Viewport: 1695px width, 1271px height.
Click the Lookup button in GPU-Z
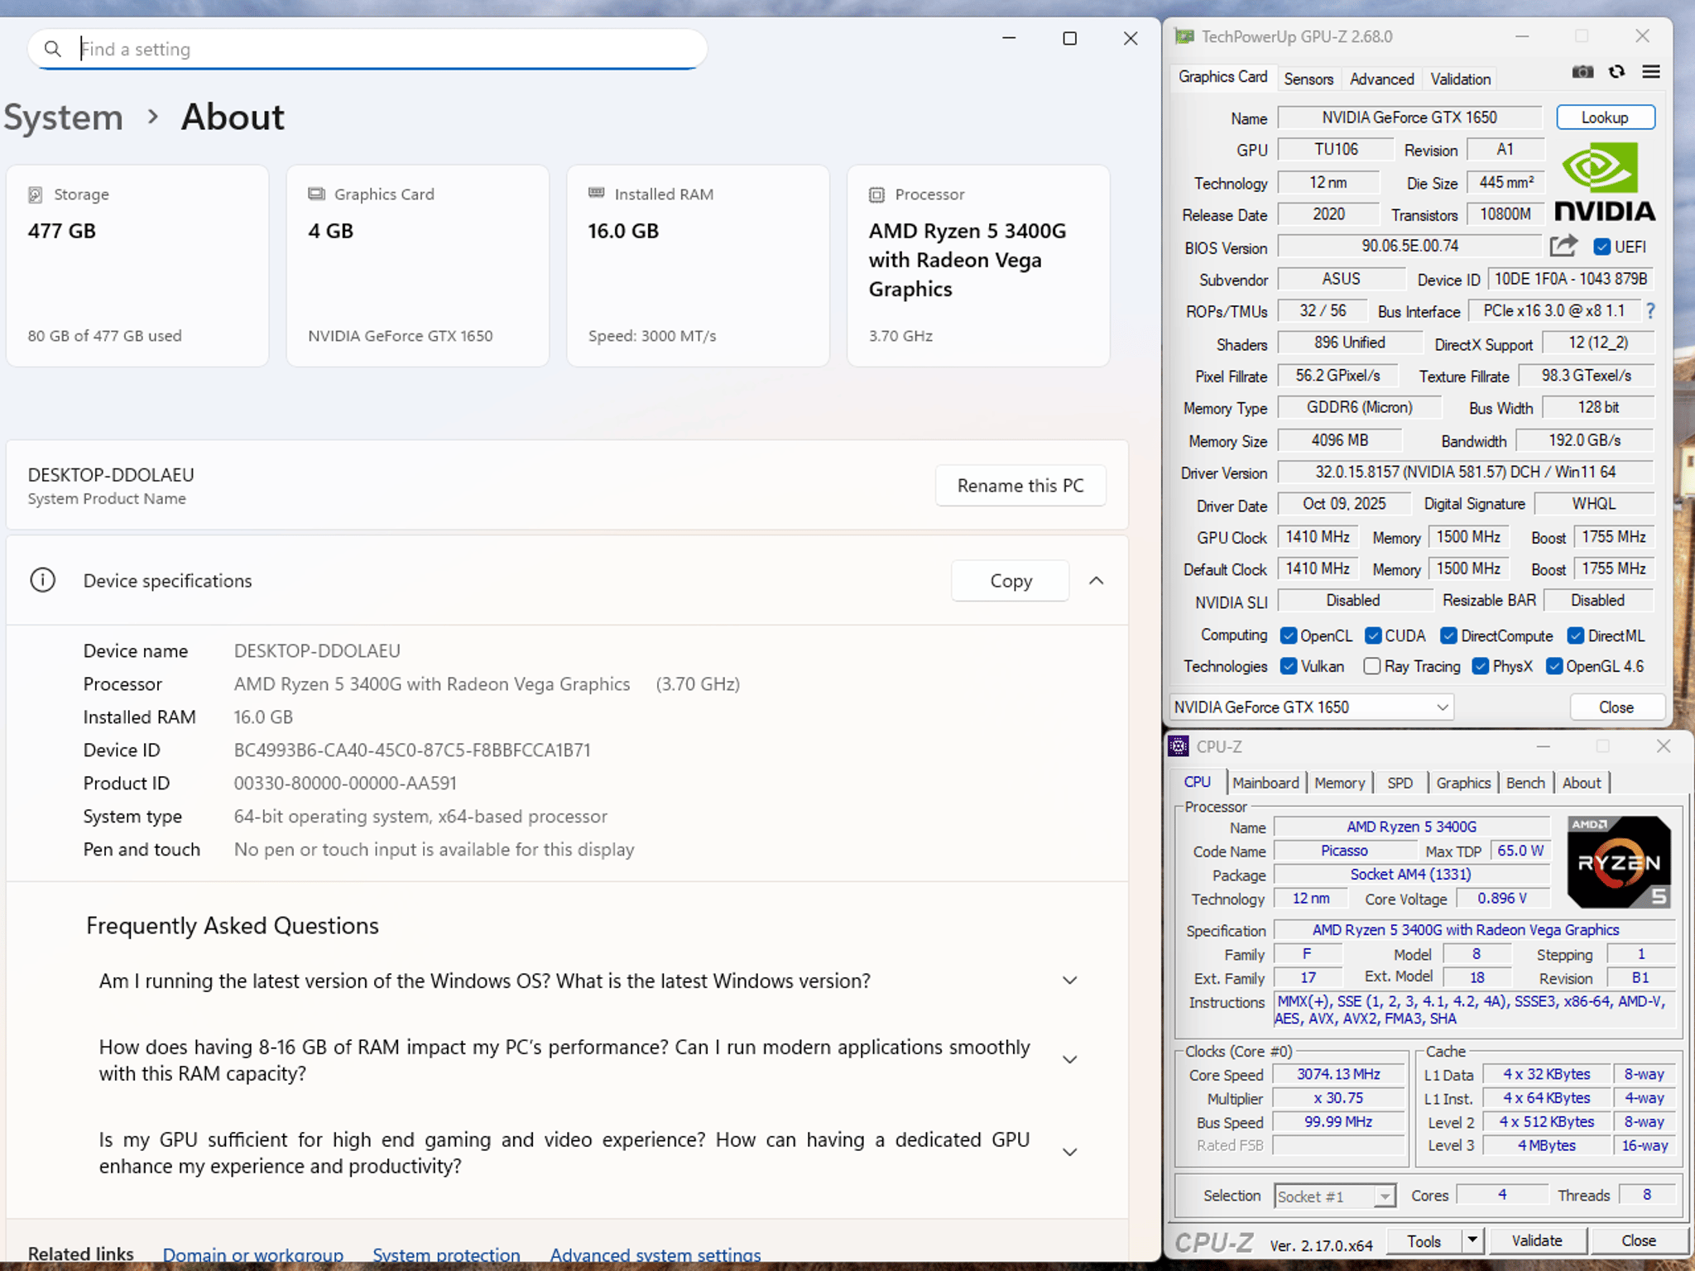click(x=1605, y=118)
